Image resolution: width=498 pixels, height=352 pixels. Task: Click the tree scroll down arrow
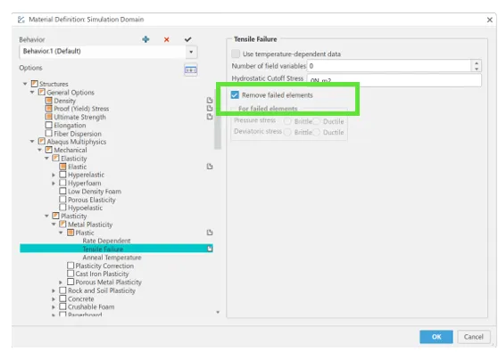pos(218,313)
